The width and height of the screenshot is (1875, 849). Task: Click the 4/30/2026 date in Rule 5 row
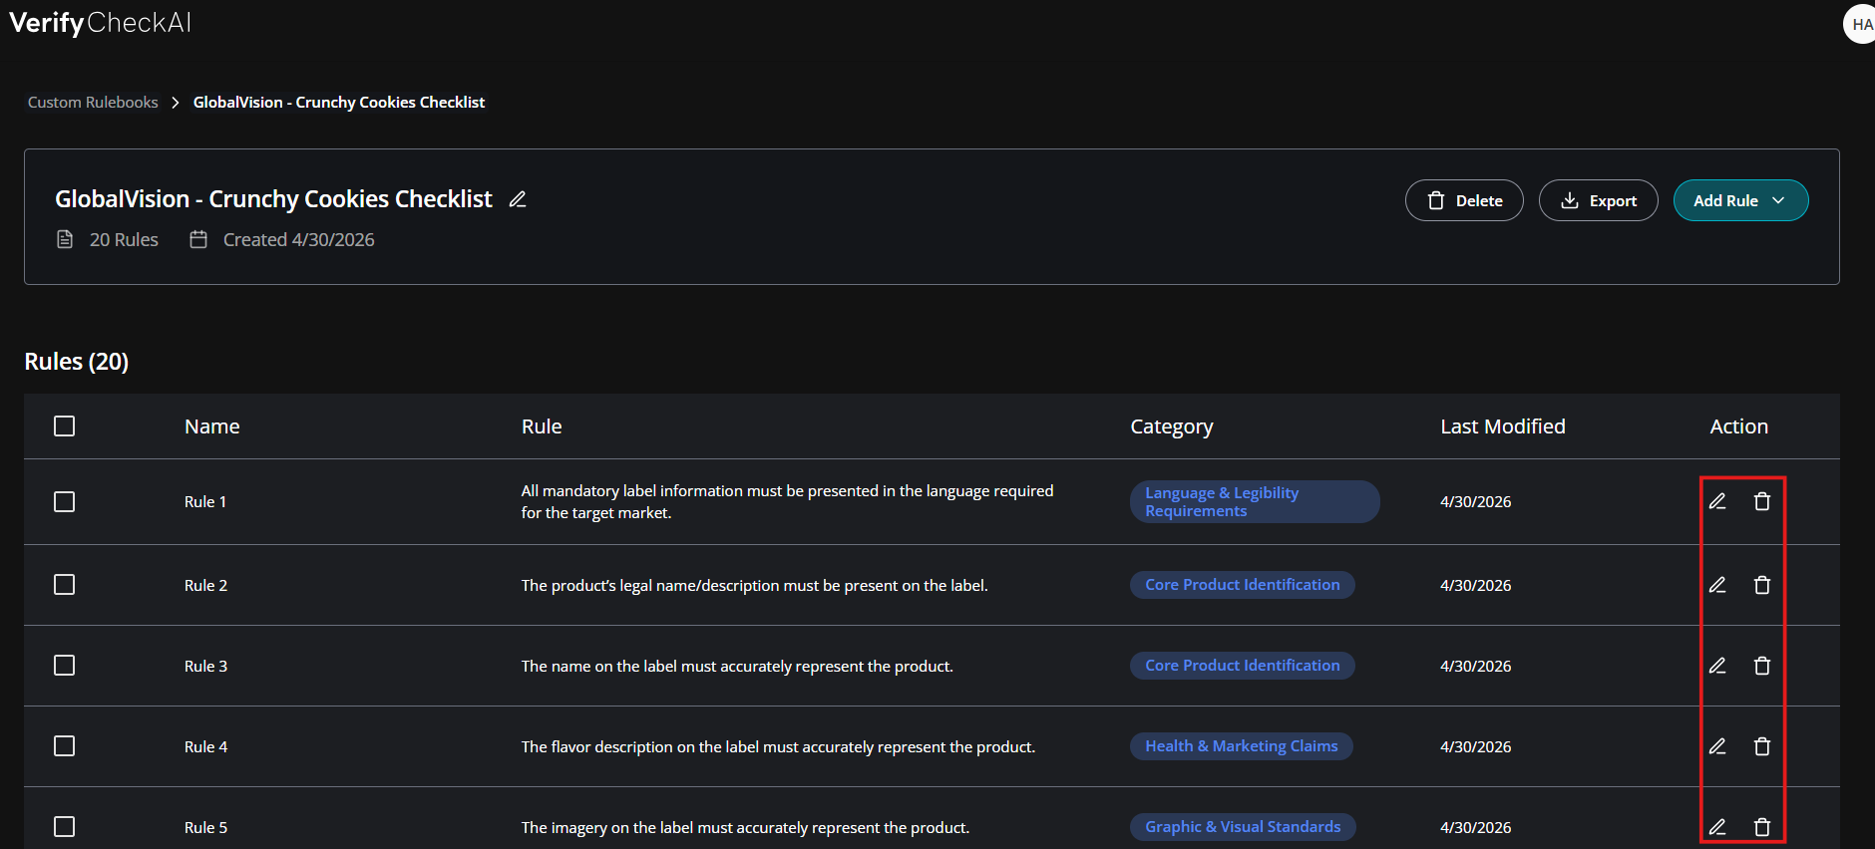pyautogui.click(x=1476, y=828)
